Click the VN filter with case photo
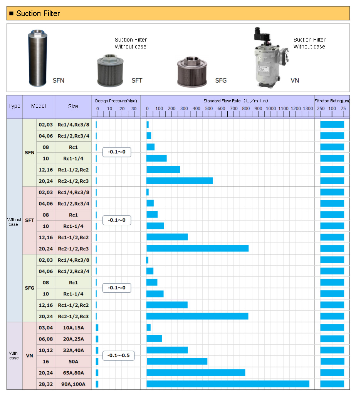The image size is (356, 394). (x=269, y=58)
